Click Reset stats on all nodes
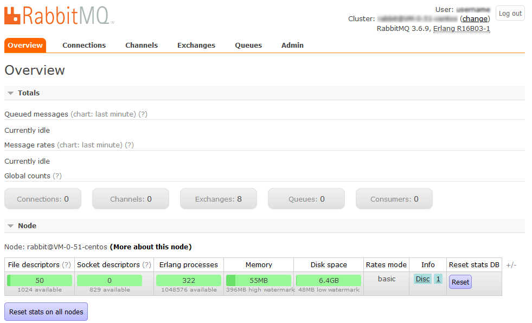Viewport: 532px width, 323px height. click(x=46, y=312)
